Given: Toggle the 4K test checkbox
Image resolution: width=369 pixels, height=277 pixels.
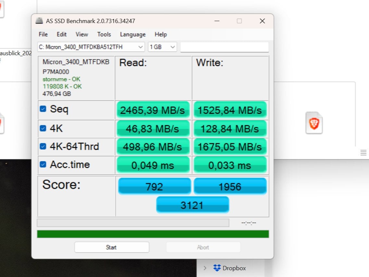Looking at the screenshot, I should pos(43,128).
